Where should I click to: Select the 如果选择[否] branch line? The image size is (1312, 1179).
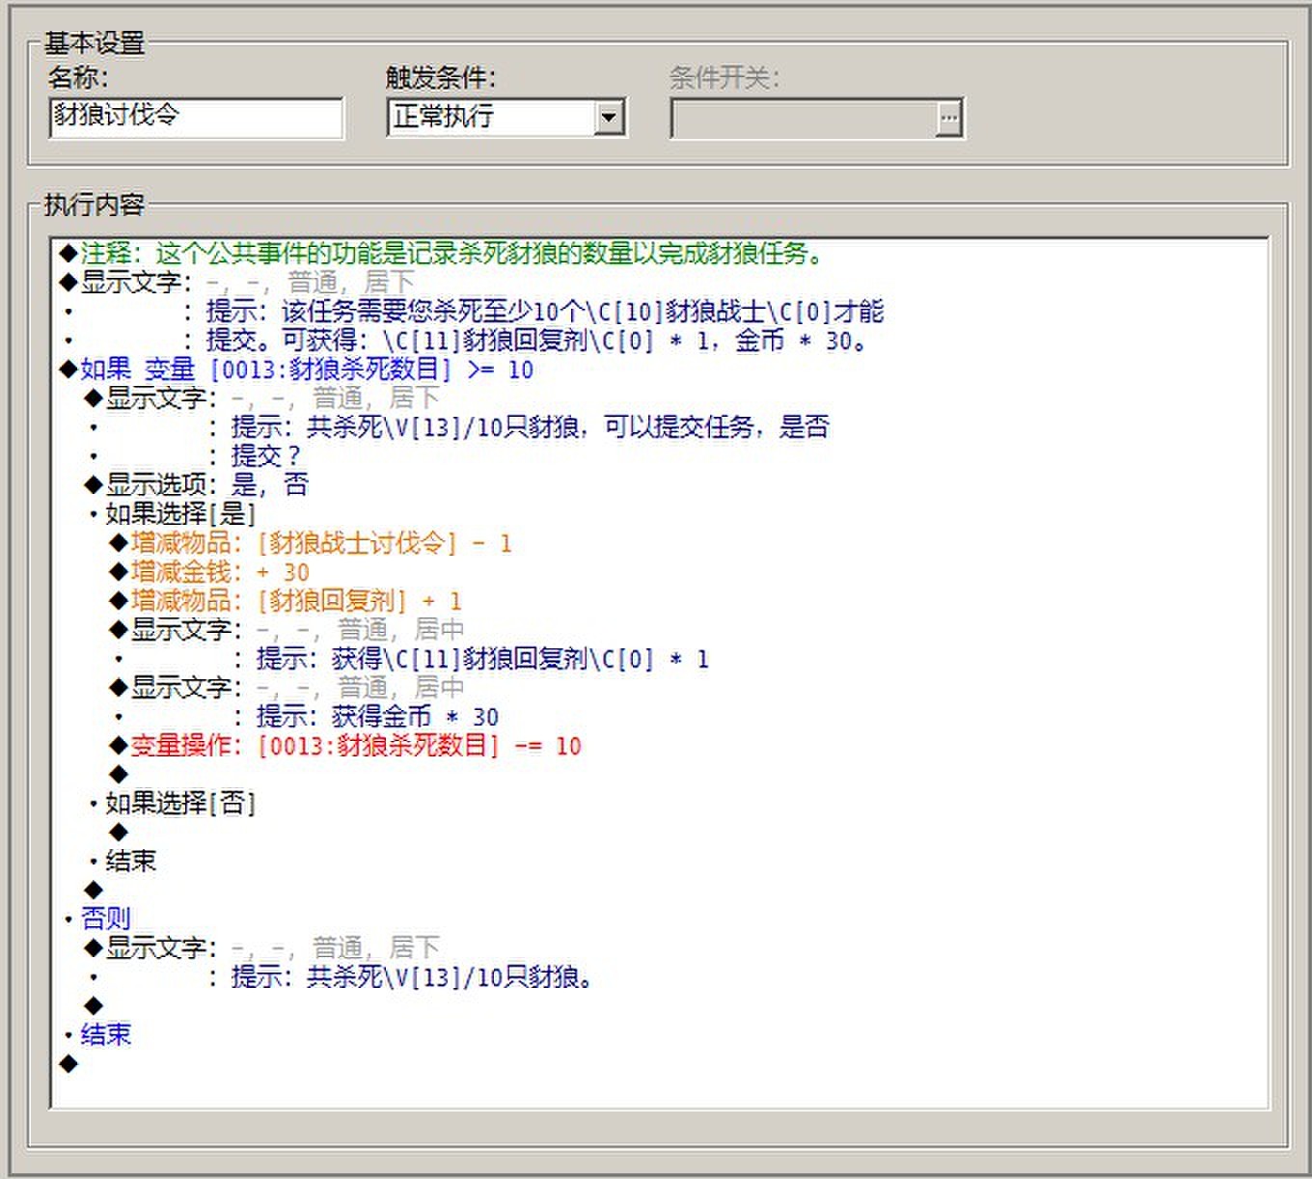pyautogui.click(x=172, y=804)
